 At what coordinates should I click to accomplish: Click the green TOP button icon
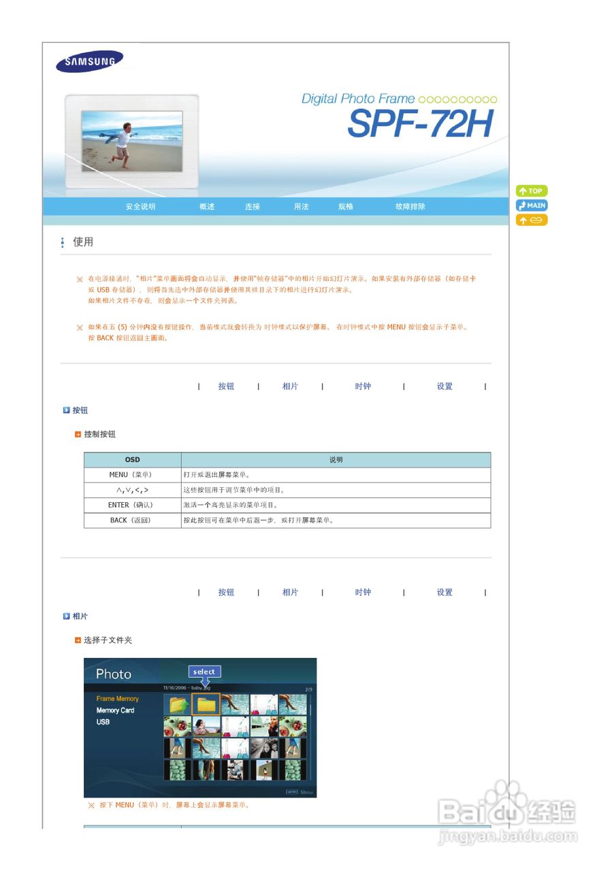(x=531, y=191)
